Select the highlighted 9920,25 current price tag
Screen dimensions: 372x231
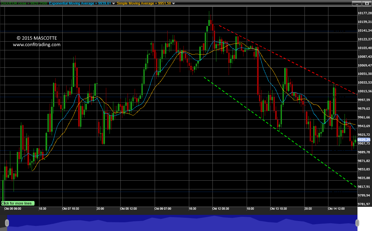pos(364,140)
